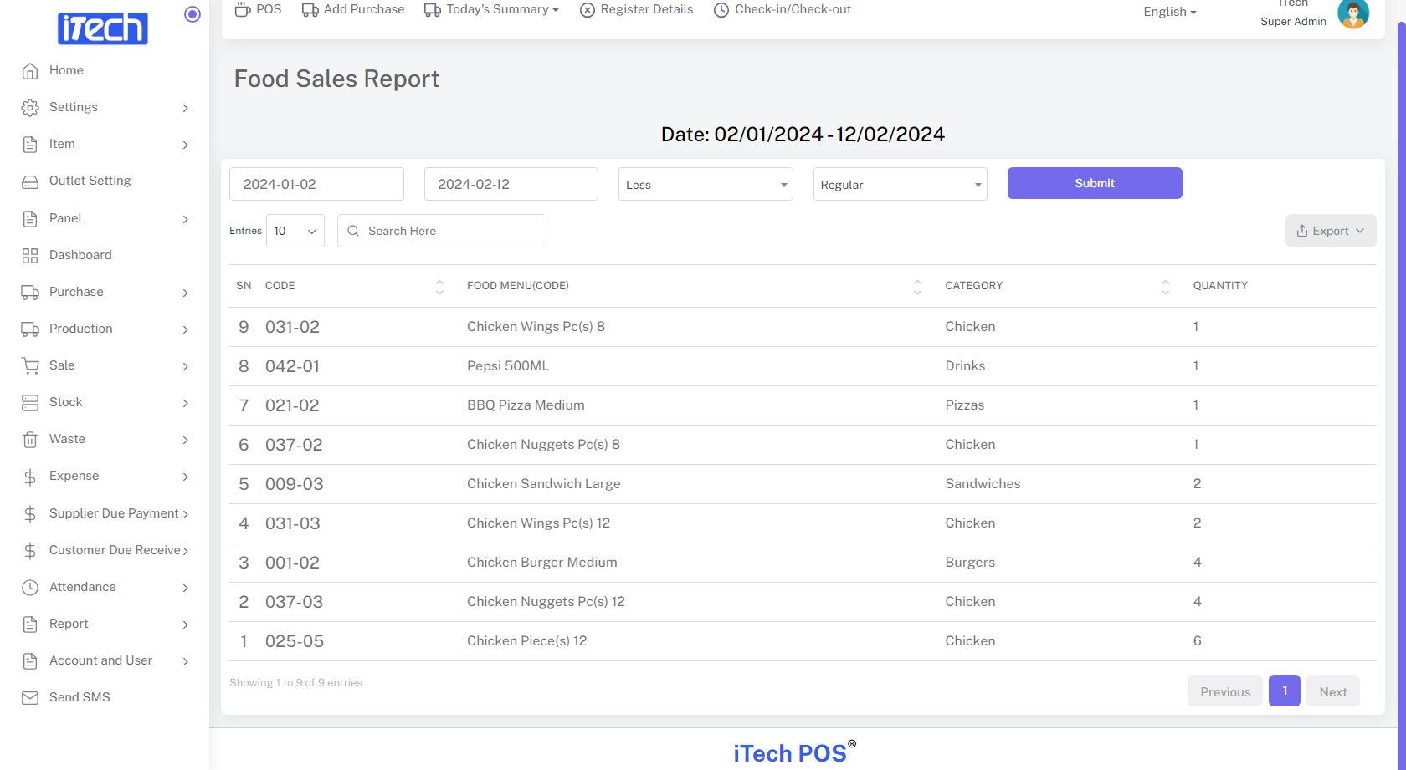
Task: Expand the Settings sidebar submenu
Action: point(105,108)
